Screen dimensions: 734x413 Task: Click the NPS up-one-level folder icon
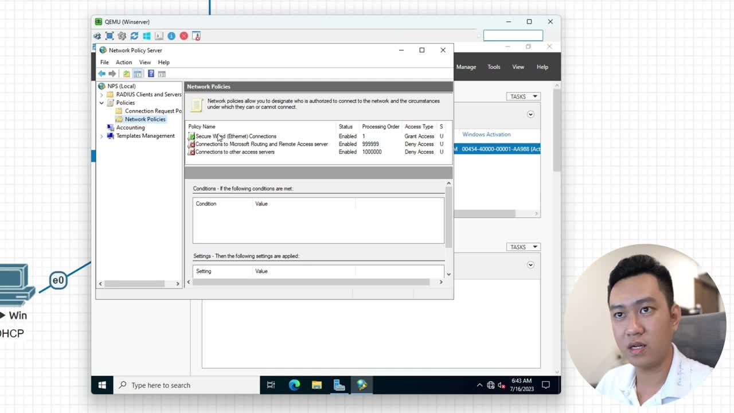point(126,73)
